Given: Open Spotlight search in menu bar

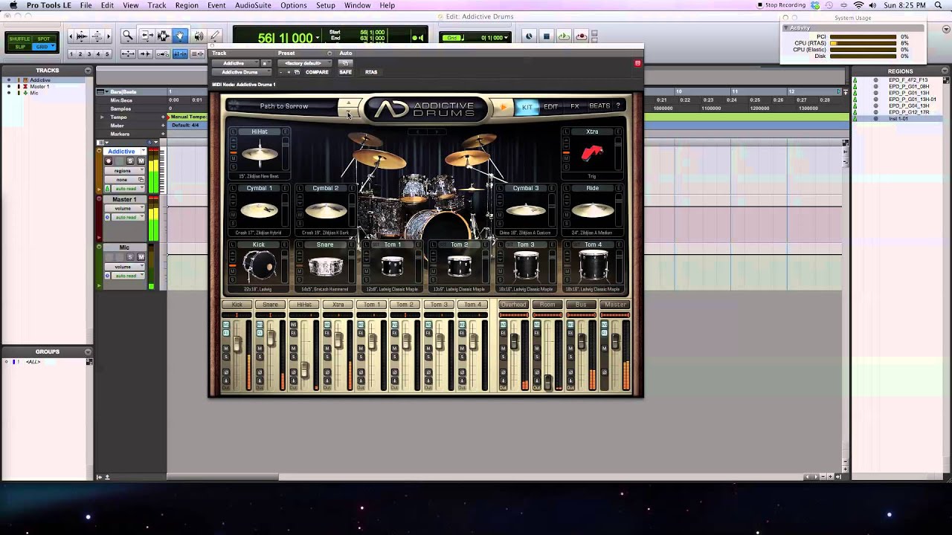Looking at the screenshot, I should point(939,5).
